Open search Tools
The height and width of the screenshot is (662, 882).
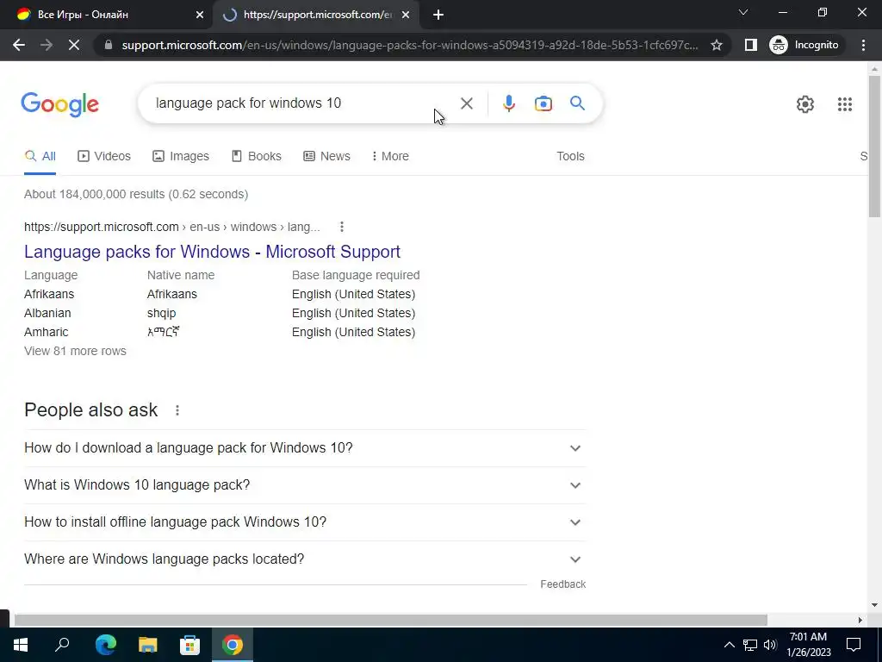(570, 157)
